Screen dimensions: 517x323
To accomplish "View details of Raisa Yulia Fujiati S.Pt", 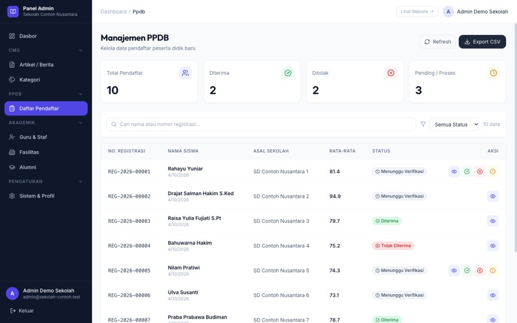I will (492, 221).
